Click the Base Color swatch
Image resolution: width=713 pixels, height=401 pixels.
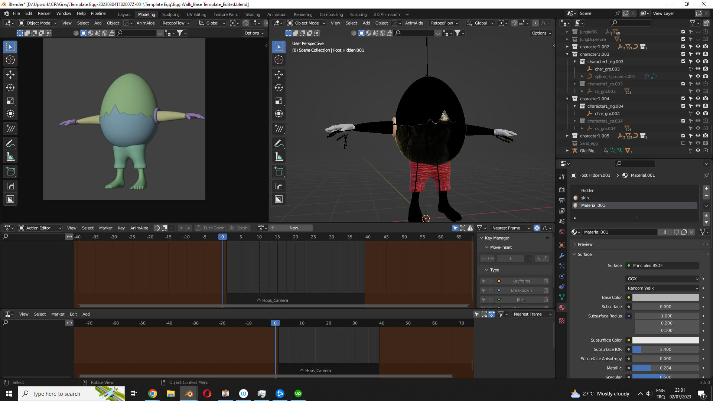point(665,297)
